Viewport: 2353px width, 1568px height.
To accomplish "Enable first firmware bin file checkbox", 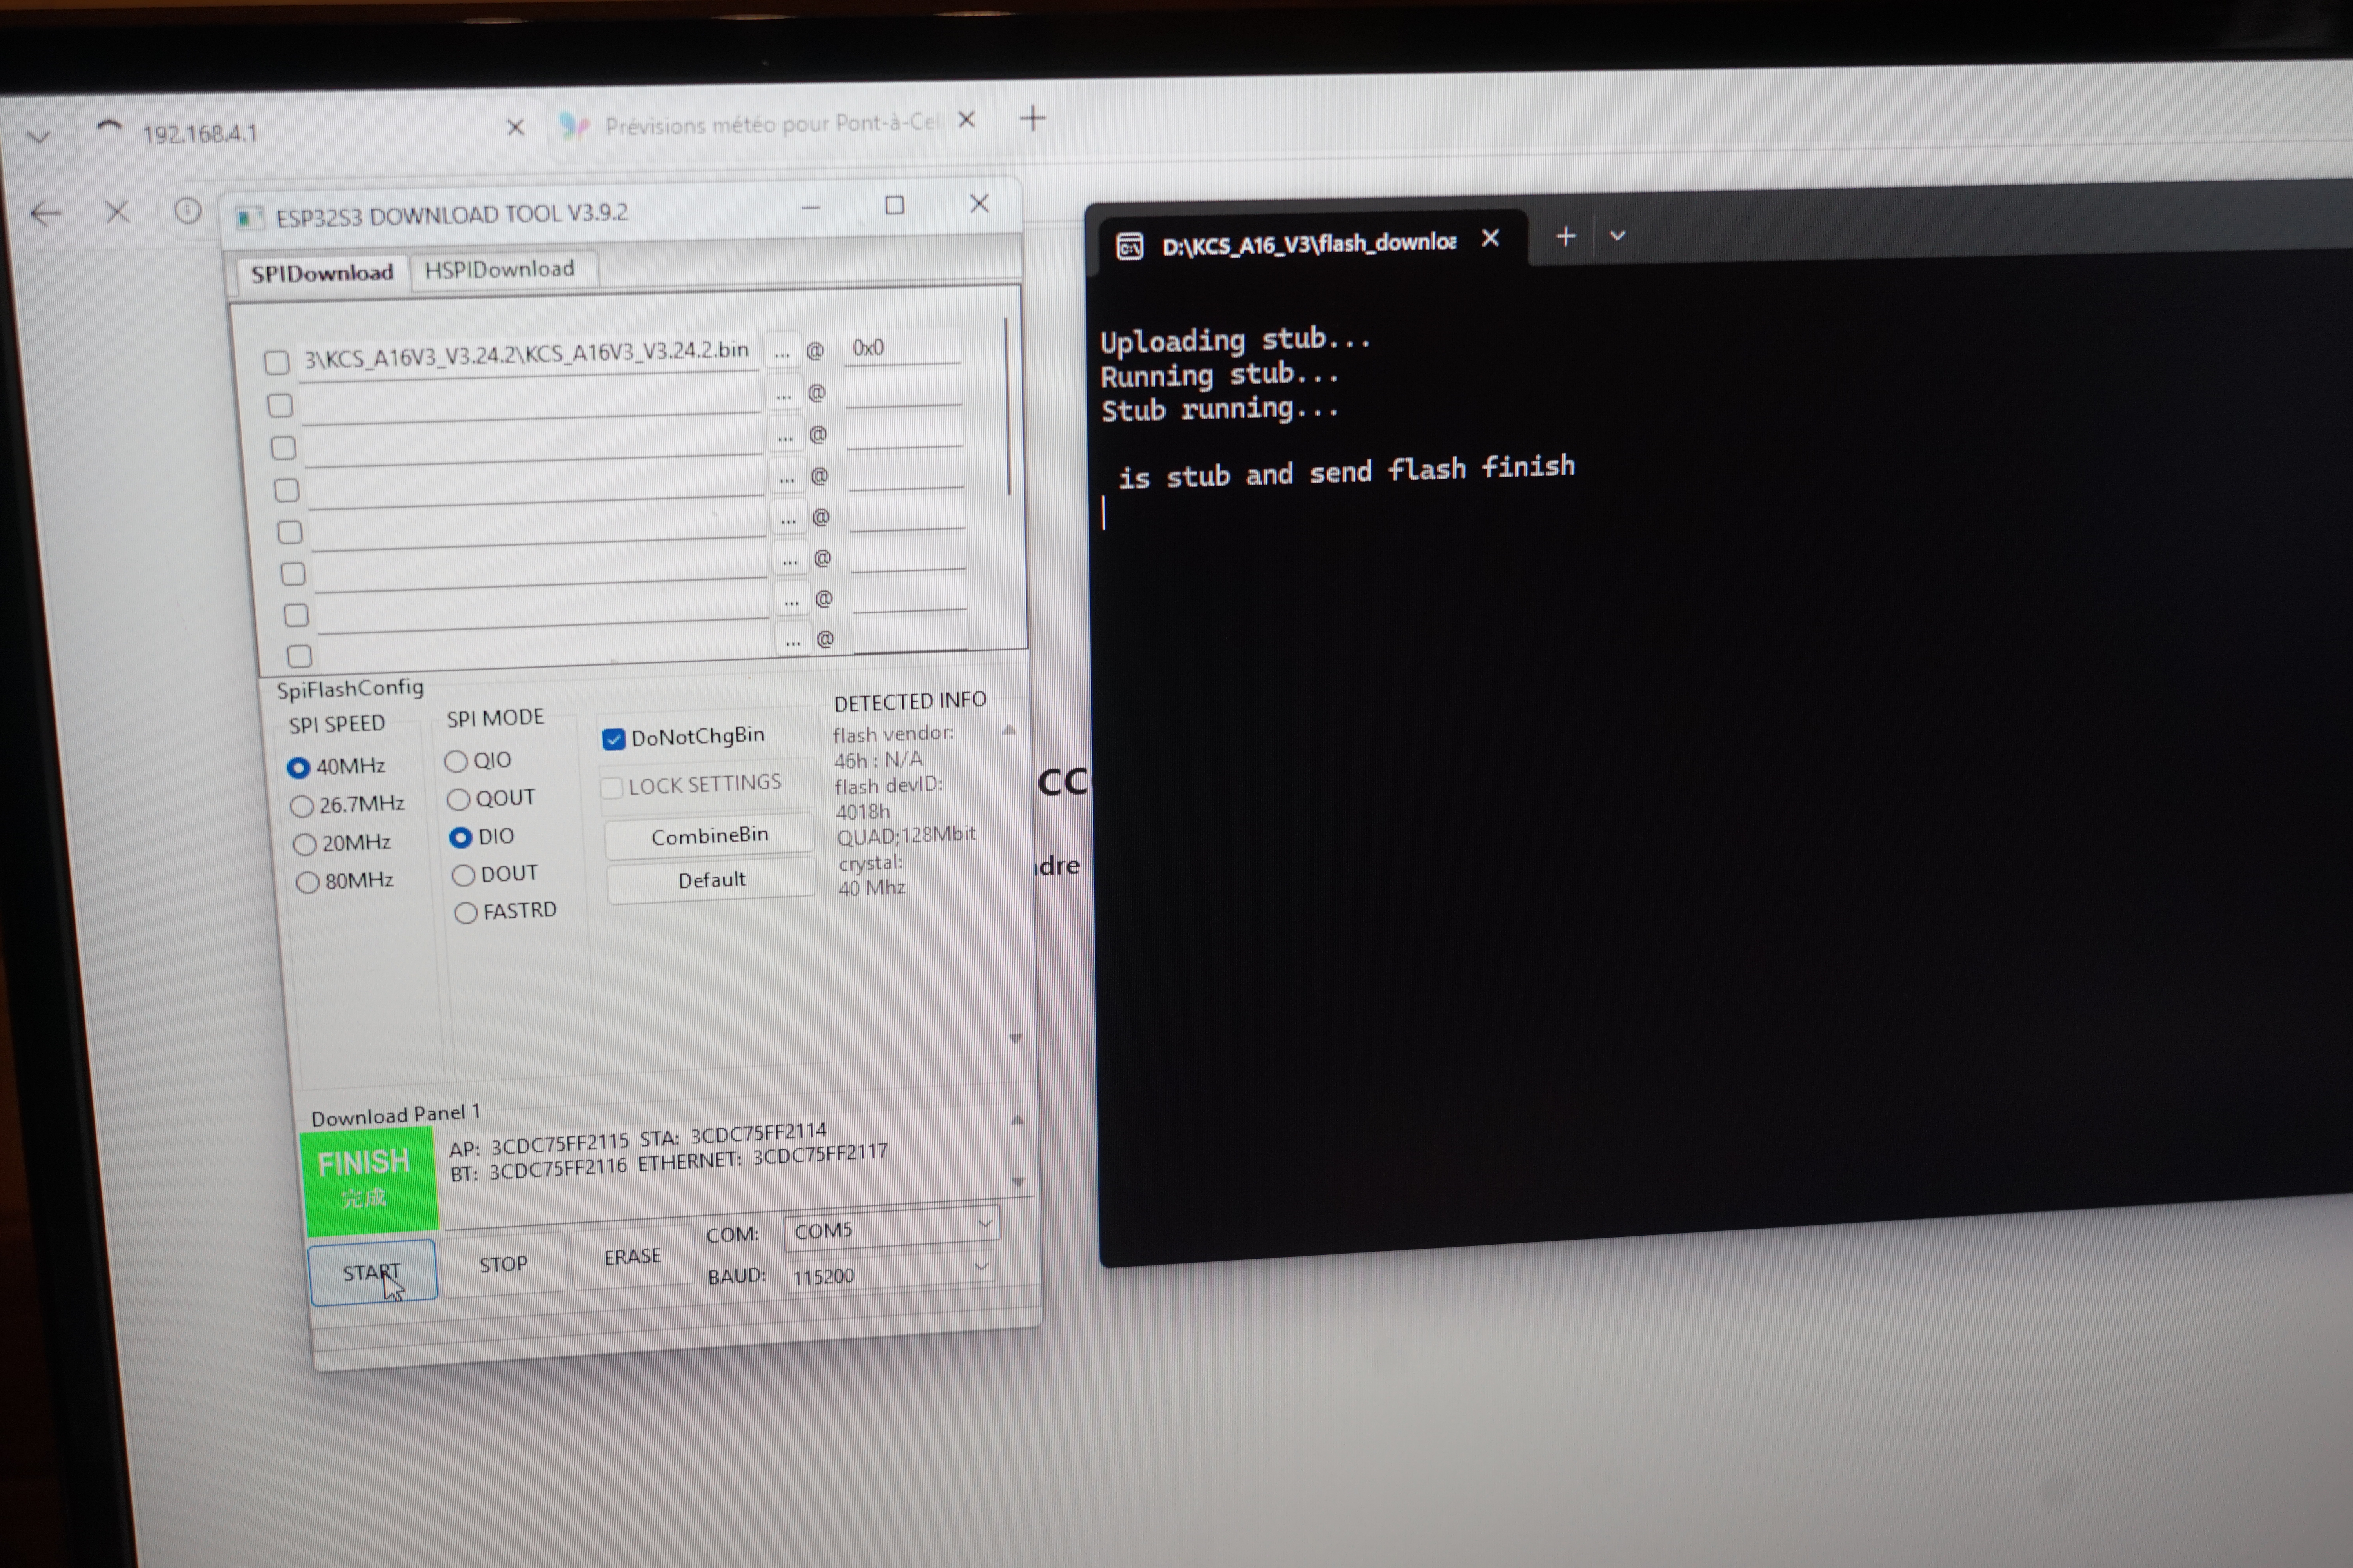I will [277, 362].
